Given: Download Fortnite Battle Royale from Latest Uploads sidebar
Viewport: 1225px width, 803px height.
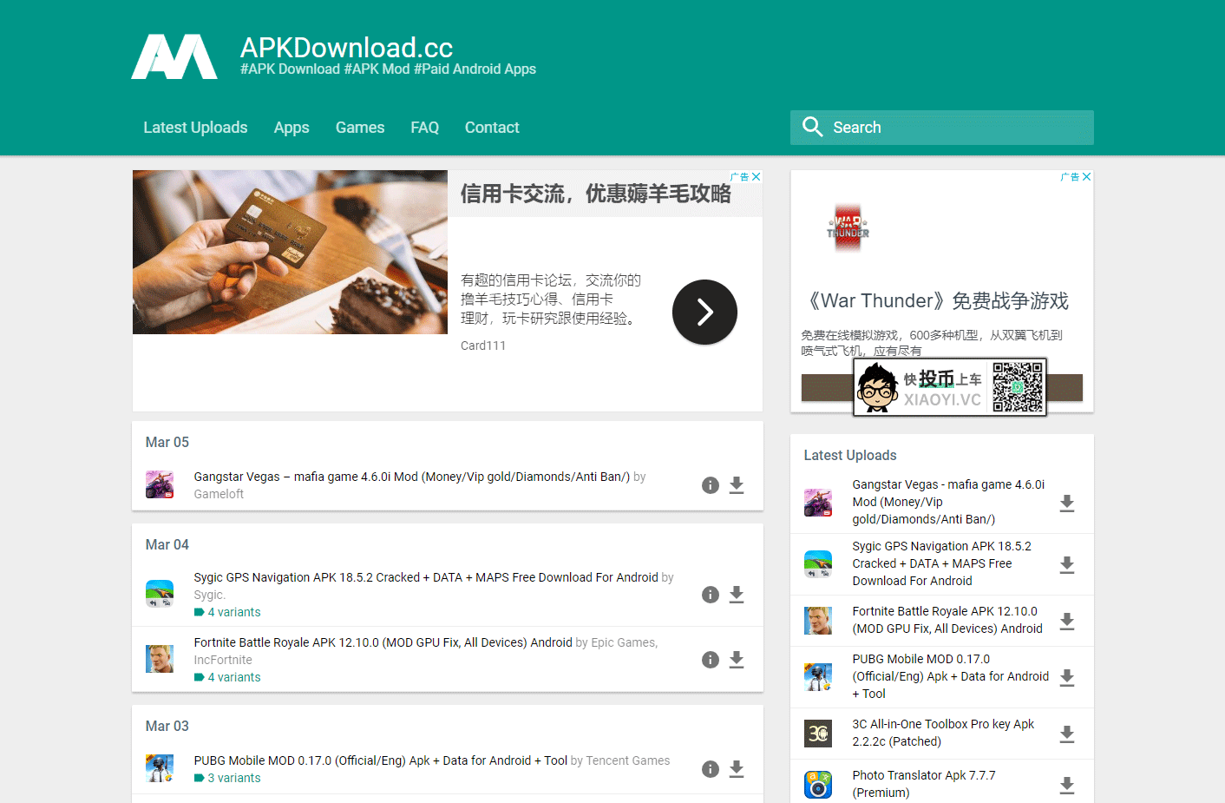Looking at the screenshot, I should pos(1067,622).
